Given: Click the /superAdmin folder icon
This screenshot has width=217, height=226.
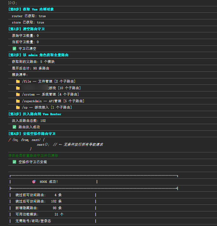Looking at the screenshot, I should coord(18,101).
